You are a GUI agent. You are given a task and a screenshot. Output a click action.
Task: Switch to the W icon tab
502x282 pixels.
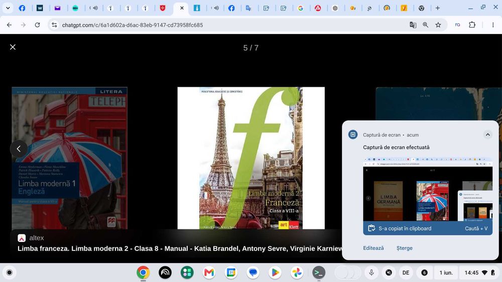(x=40, y=8)
